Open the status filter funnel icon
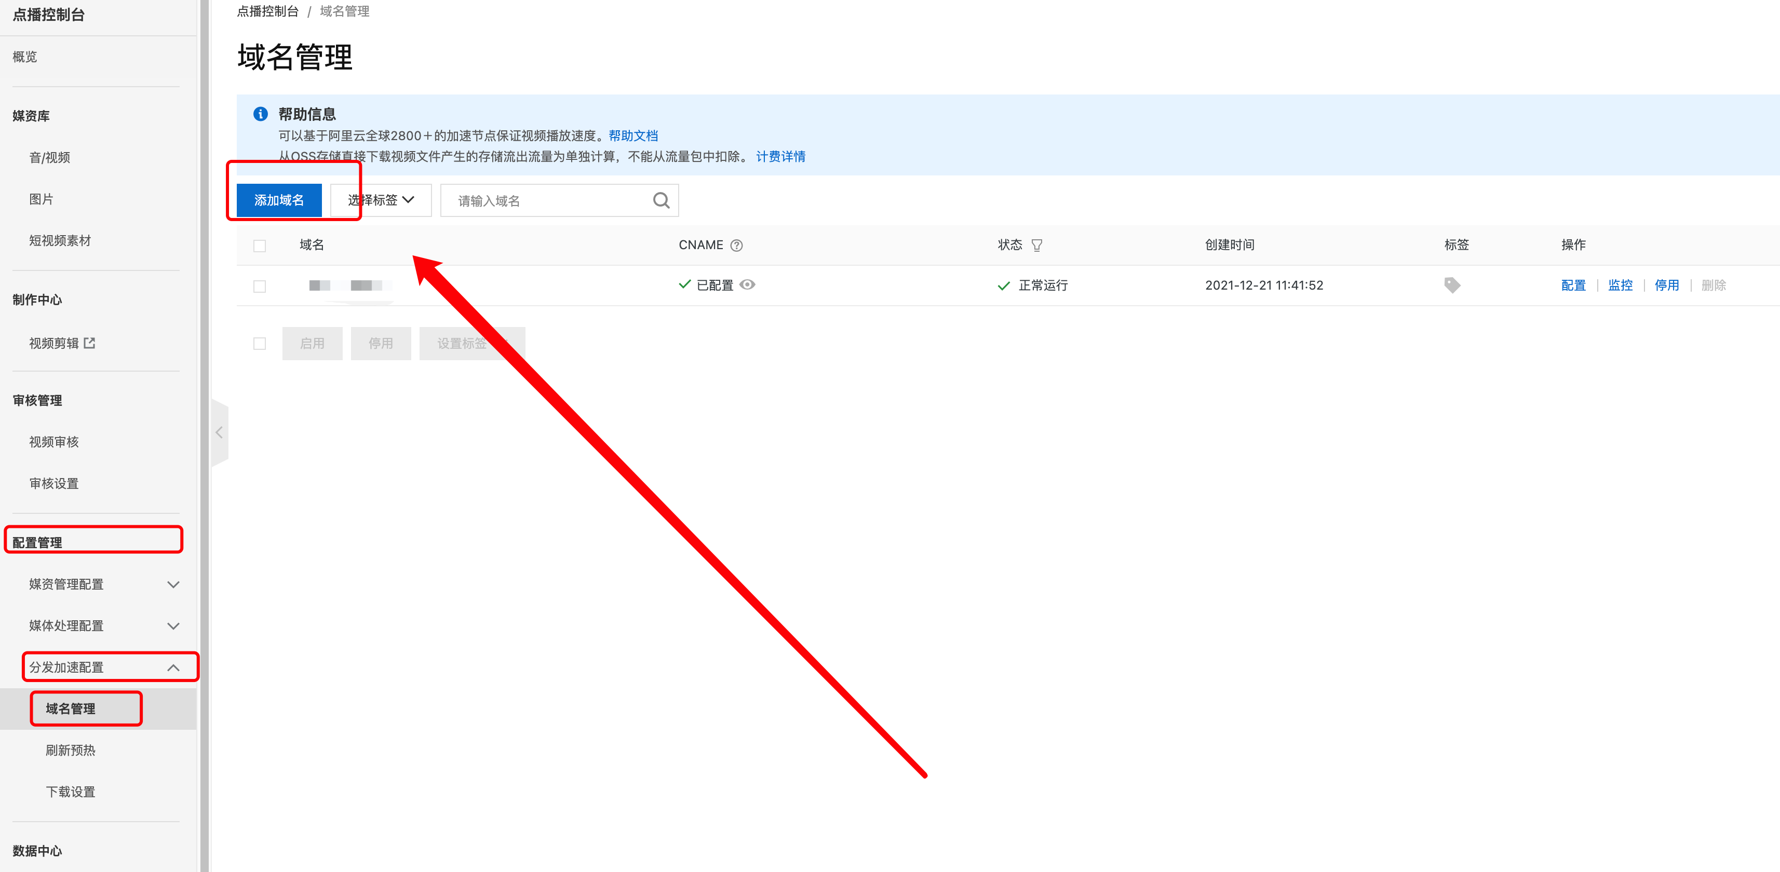 tap(1036, 246)
